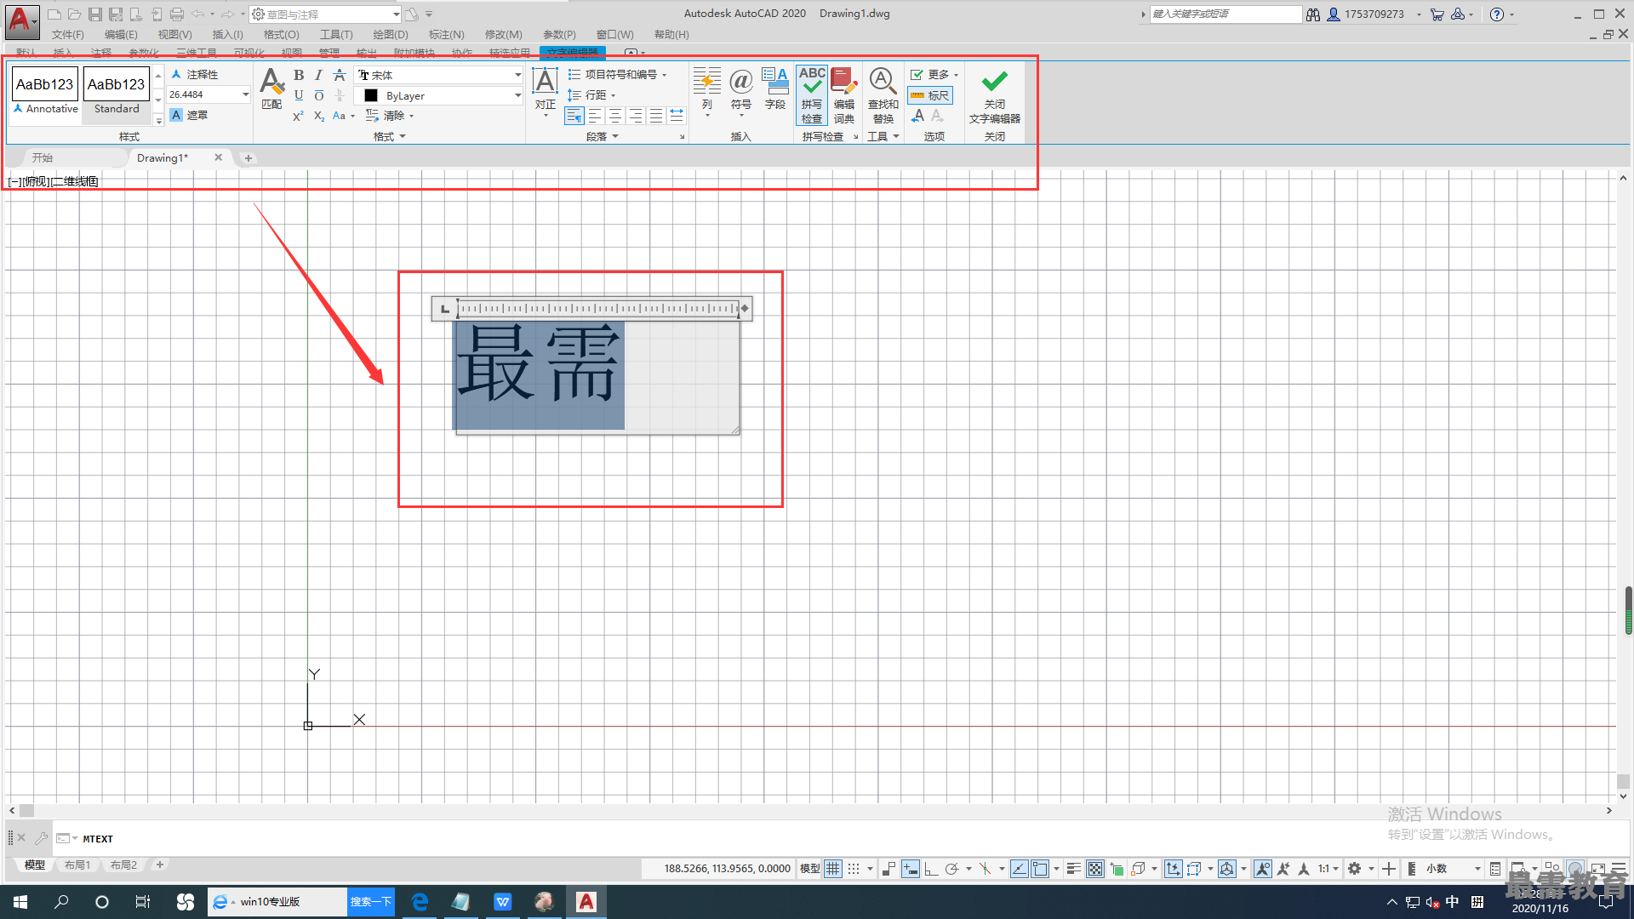This screenshot has height=919, width=1634.
Task: Open the font name dropdown showing 宋体
Action: point(439,75)
